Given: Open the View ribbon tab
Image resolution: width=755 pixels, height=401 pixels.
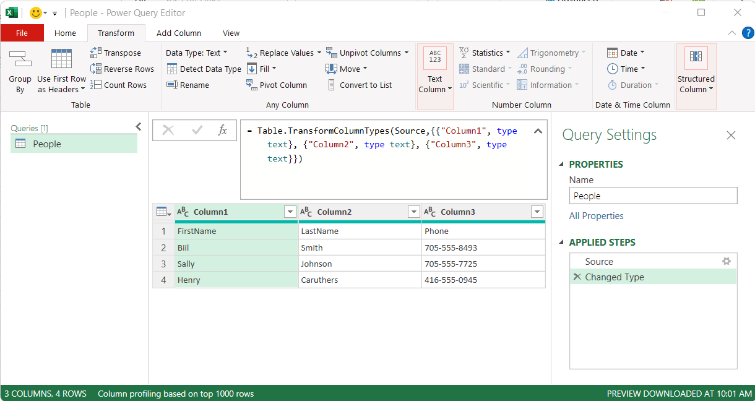Looking at the screenshot, I should [231, 33].
